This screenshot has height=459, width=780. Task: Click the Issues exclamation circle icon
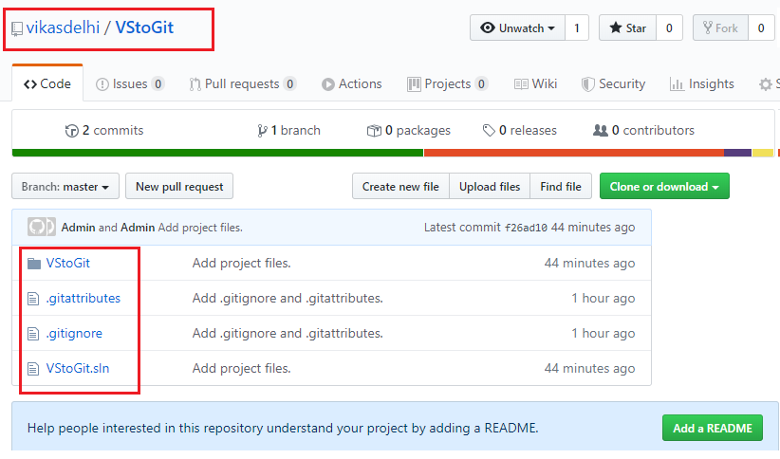click(102, 84)
